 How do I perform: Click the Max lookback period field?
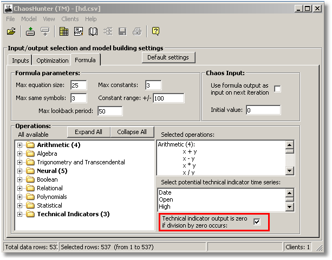pos(110,111)
